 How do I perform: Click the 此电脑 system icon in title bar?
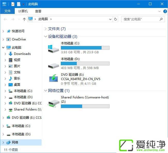coord(4,4)
